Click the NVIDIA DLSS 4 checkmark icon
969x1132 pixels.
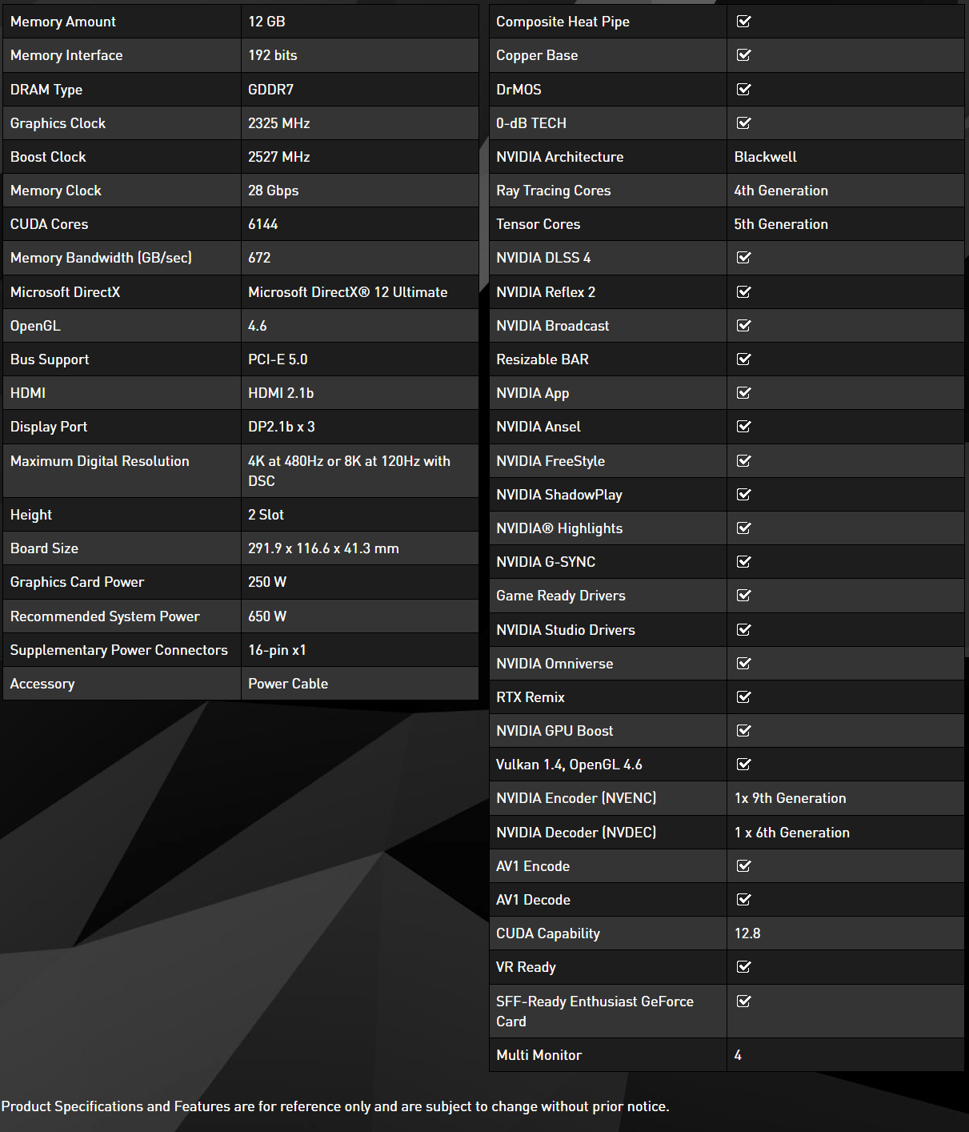click(x=743, y=258)
